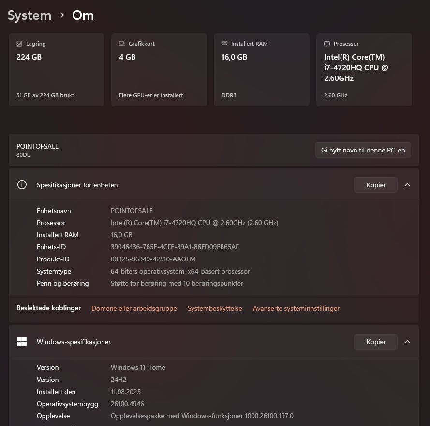This screenshot has width=430, height=426.
Task: Click the Installert RAM value 16,0 GB
Action: 121,235
